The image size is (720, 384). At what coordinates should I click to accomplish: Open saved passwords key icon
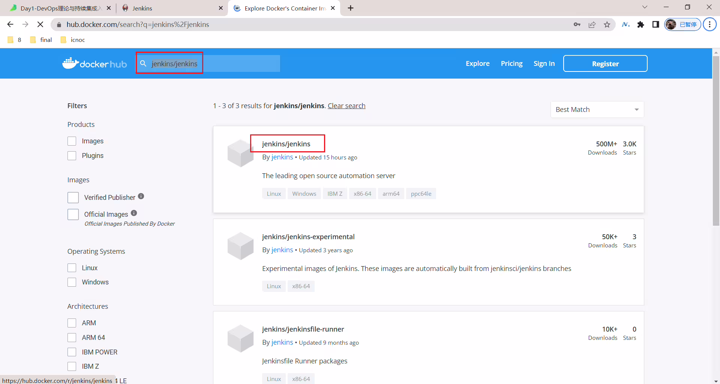coord(577,25)
